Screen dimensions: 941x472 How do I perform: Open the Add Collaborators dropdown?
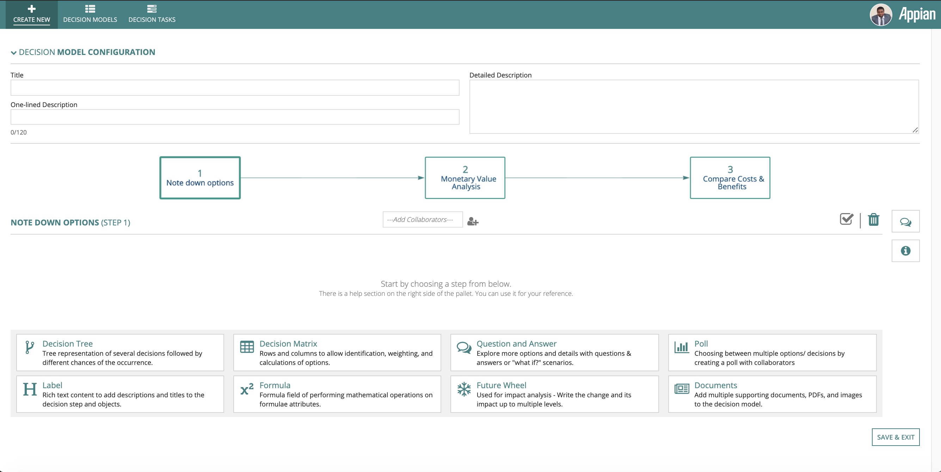point(422,219)
